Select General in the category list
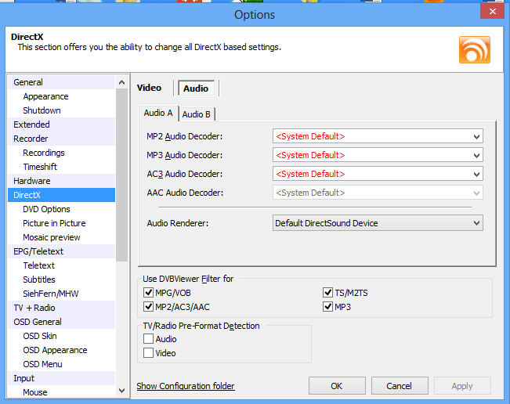The image size is (510, 404). 61,82
